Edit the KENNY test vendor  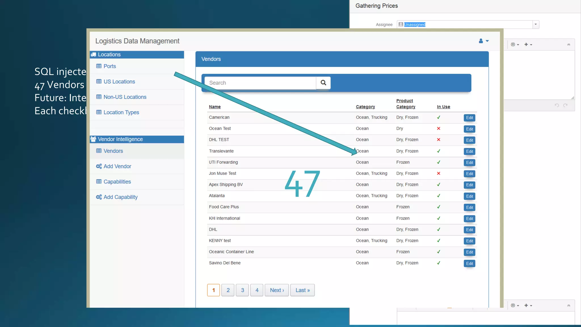click(470, 241)
